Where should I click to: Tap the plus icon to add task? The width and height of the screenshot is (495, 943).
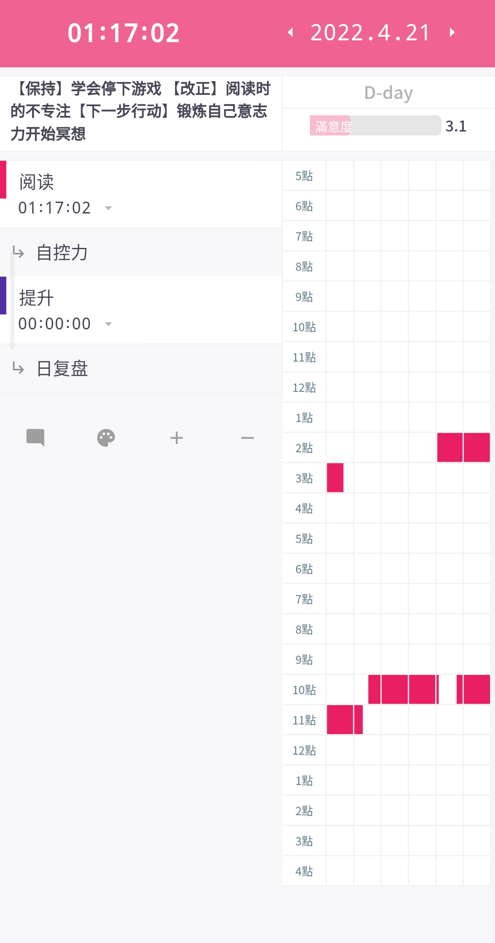(176, 438)
